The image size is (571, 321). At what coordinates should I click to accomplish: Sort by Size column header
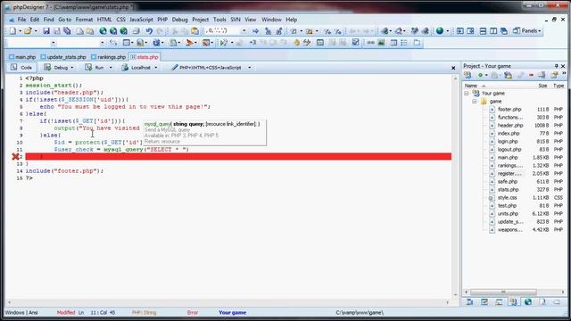[542, 86]
